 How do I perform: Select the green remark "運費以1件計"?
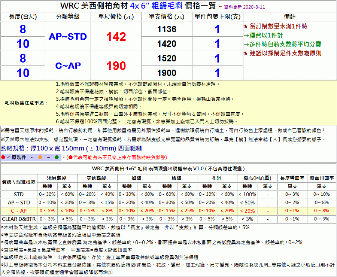pos(266,35)
